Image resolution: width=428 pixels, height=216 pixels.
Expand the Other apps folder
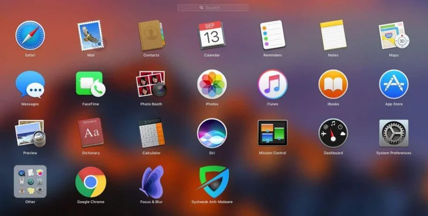[30, 181]
